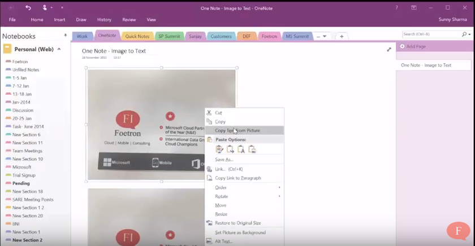
Task: Open the Draw ribbon tab
Action: (81, 20)
